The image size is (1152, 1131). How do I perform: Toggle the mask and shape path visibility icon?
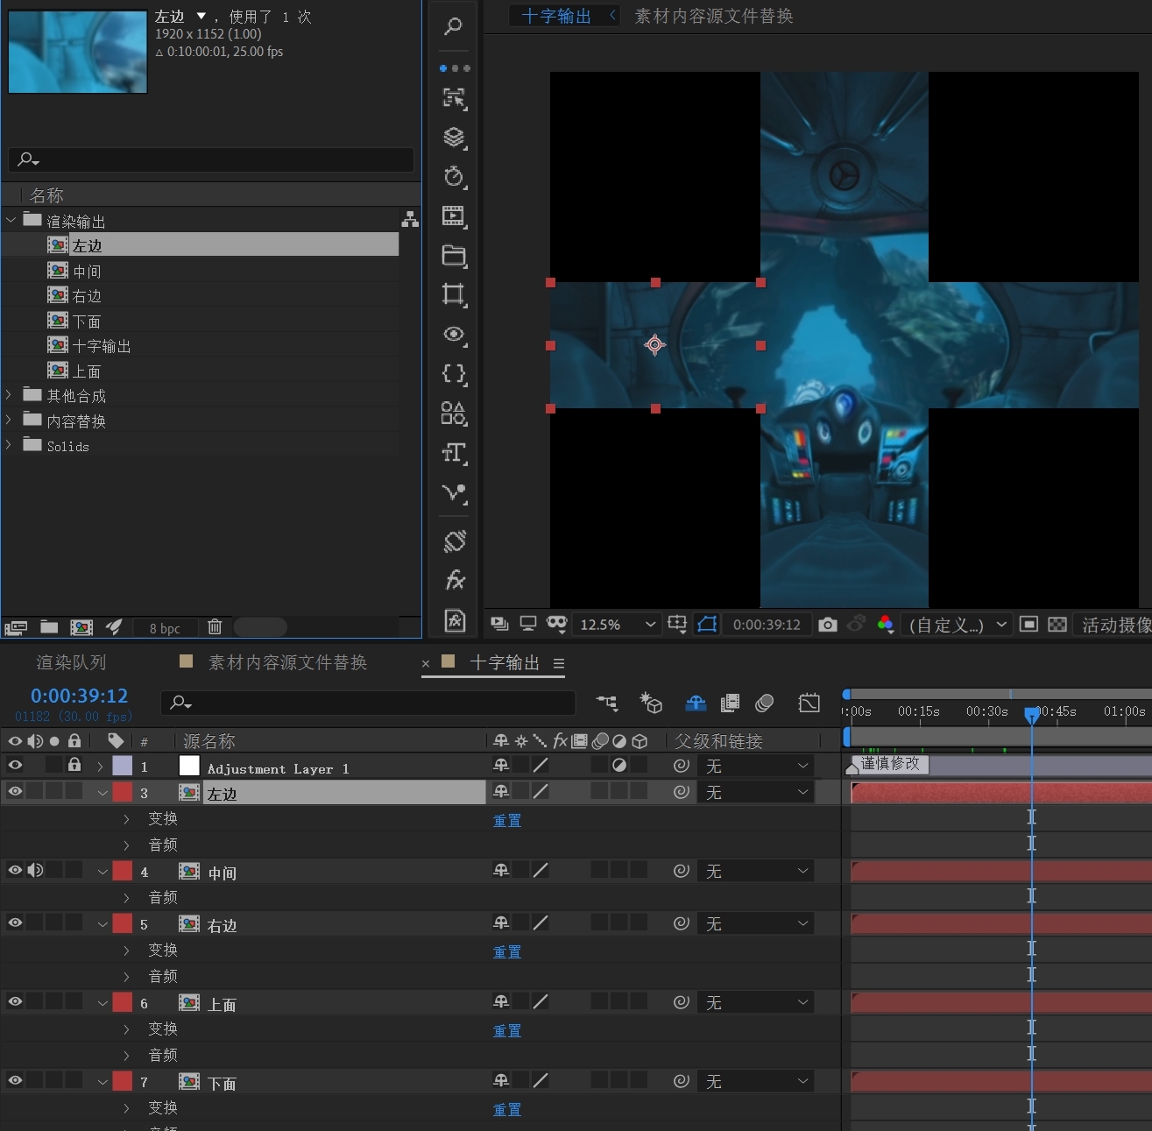(707, 624)
